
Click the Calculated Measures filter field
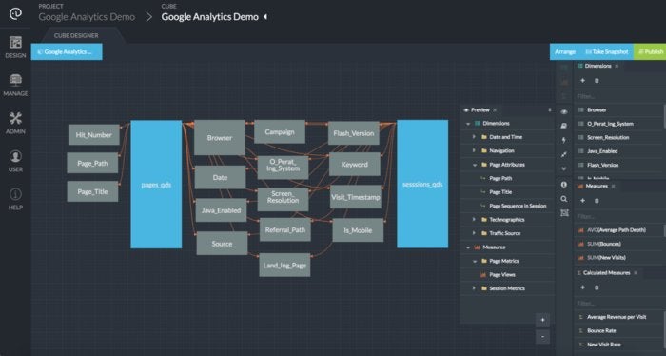point(618,304)
